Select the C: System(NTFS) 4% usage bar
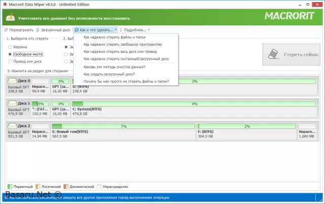The height and width of the screenshot is (204, 325). pyautogui.click(x=194, y=104)
